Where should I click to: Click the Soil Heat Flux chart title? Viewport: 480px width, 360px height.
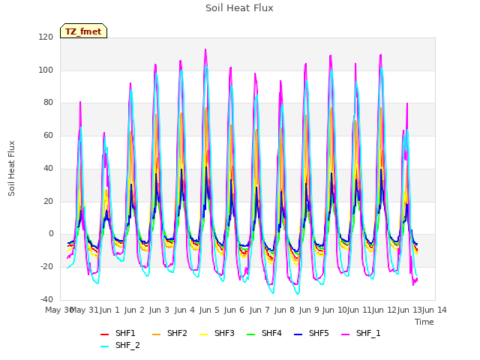coord(239,8)
